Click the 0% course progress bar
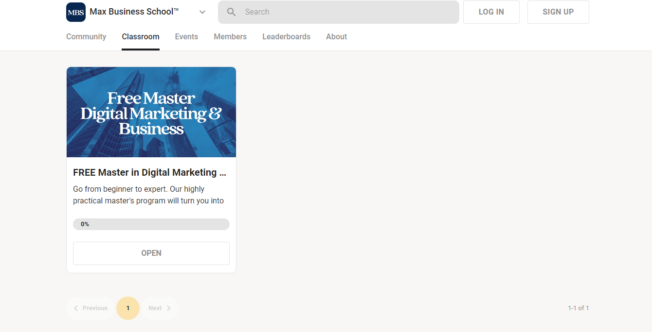 151,224
